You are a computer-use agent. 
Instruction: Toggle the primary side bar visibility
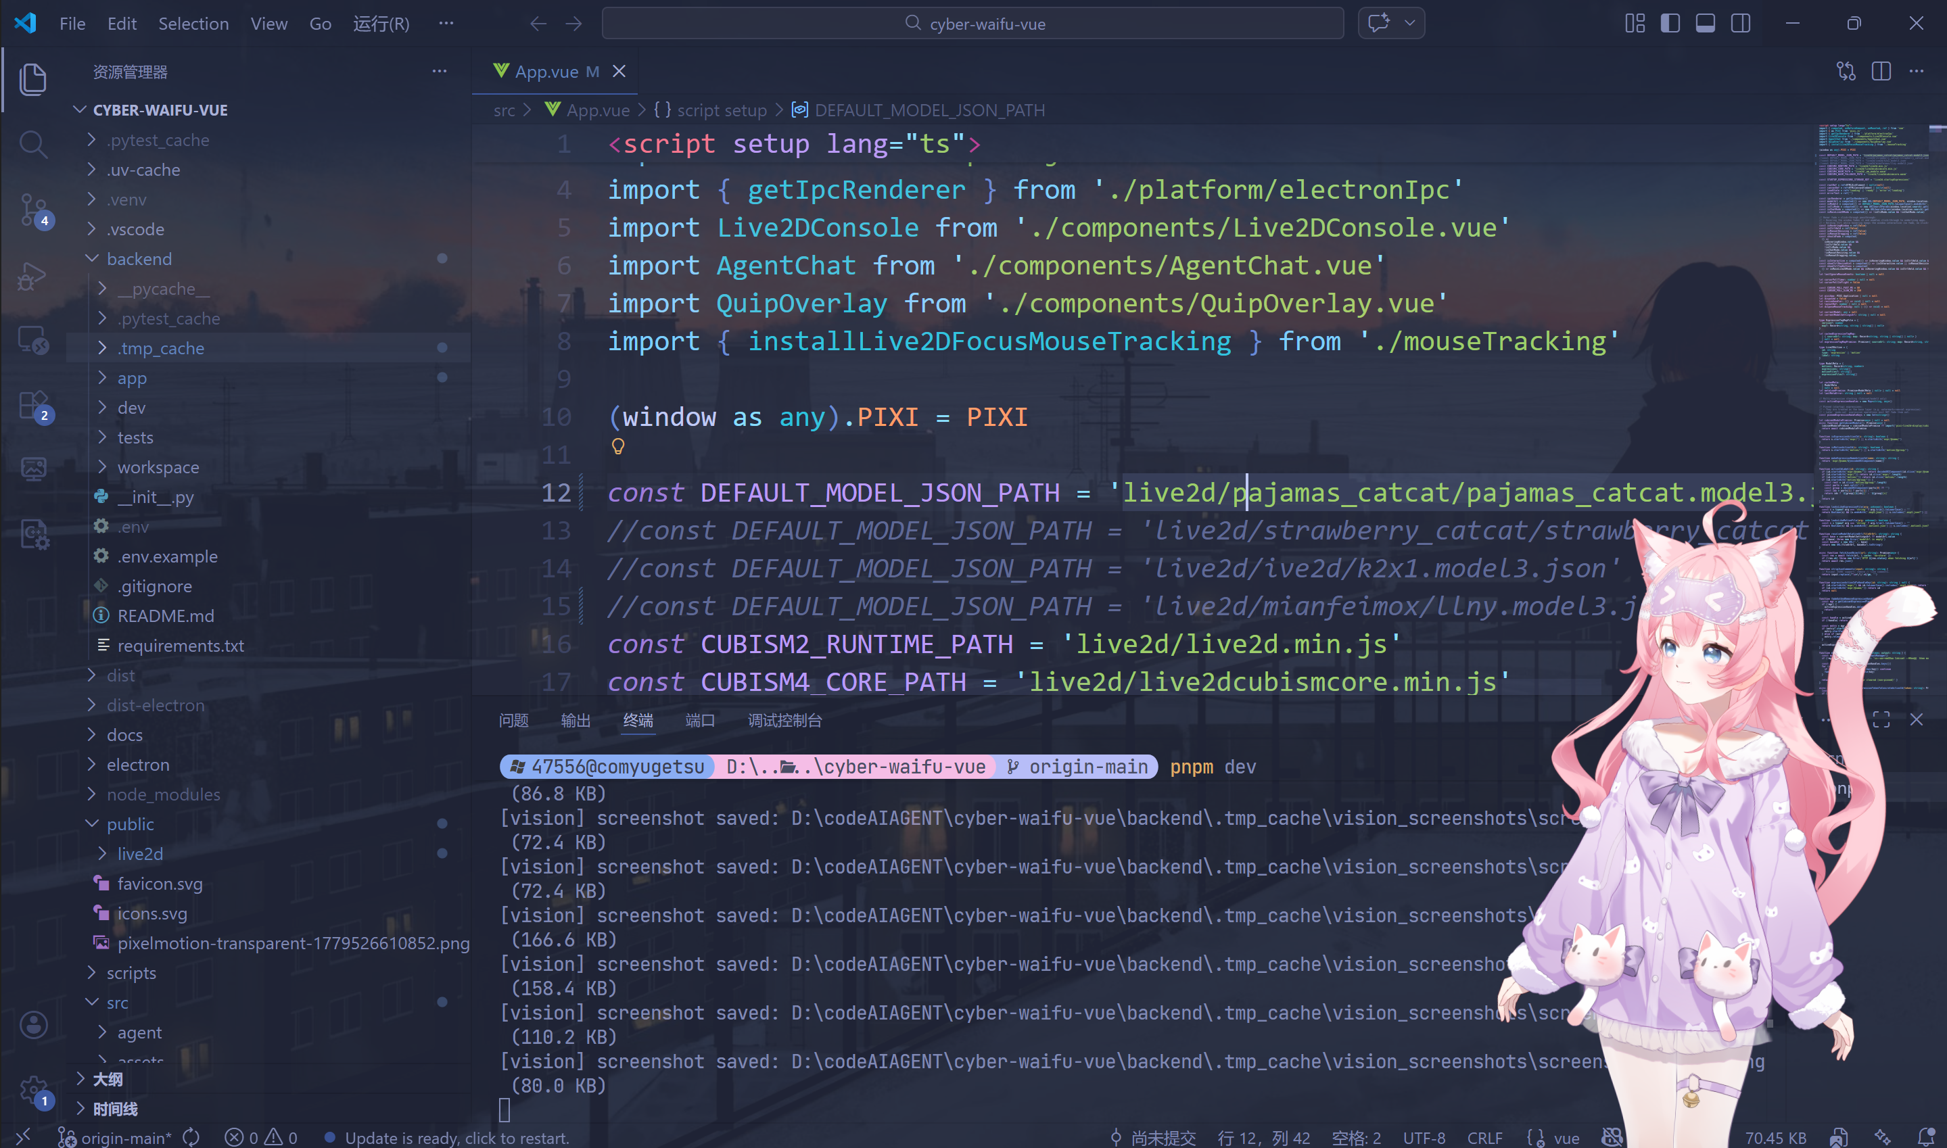point(1669,23)
